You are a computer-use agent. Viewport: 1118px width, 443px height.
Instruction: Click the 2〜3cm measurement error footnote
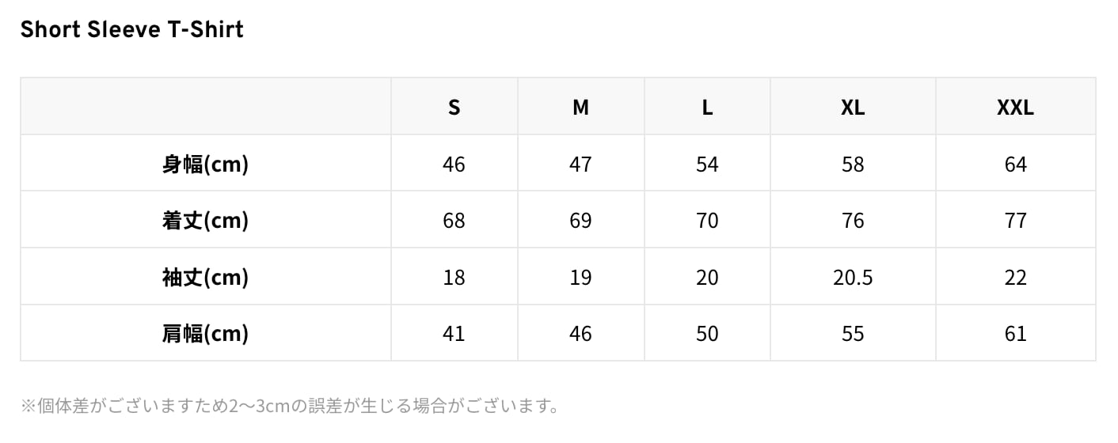290,407
